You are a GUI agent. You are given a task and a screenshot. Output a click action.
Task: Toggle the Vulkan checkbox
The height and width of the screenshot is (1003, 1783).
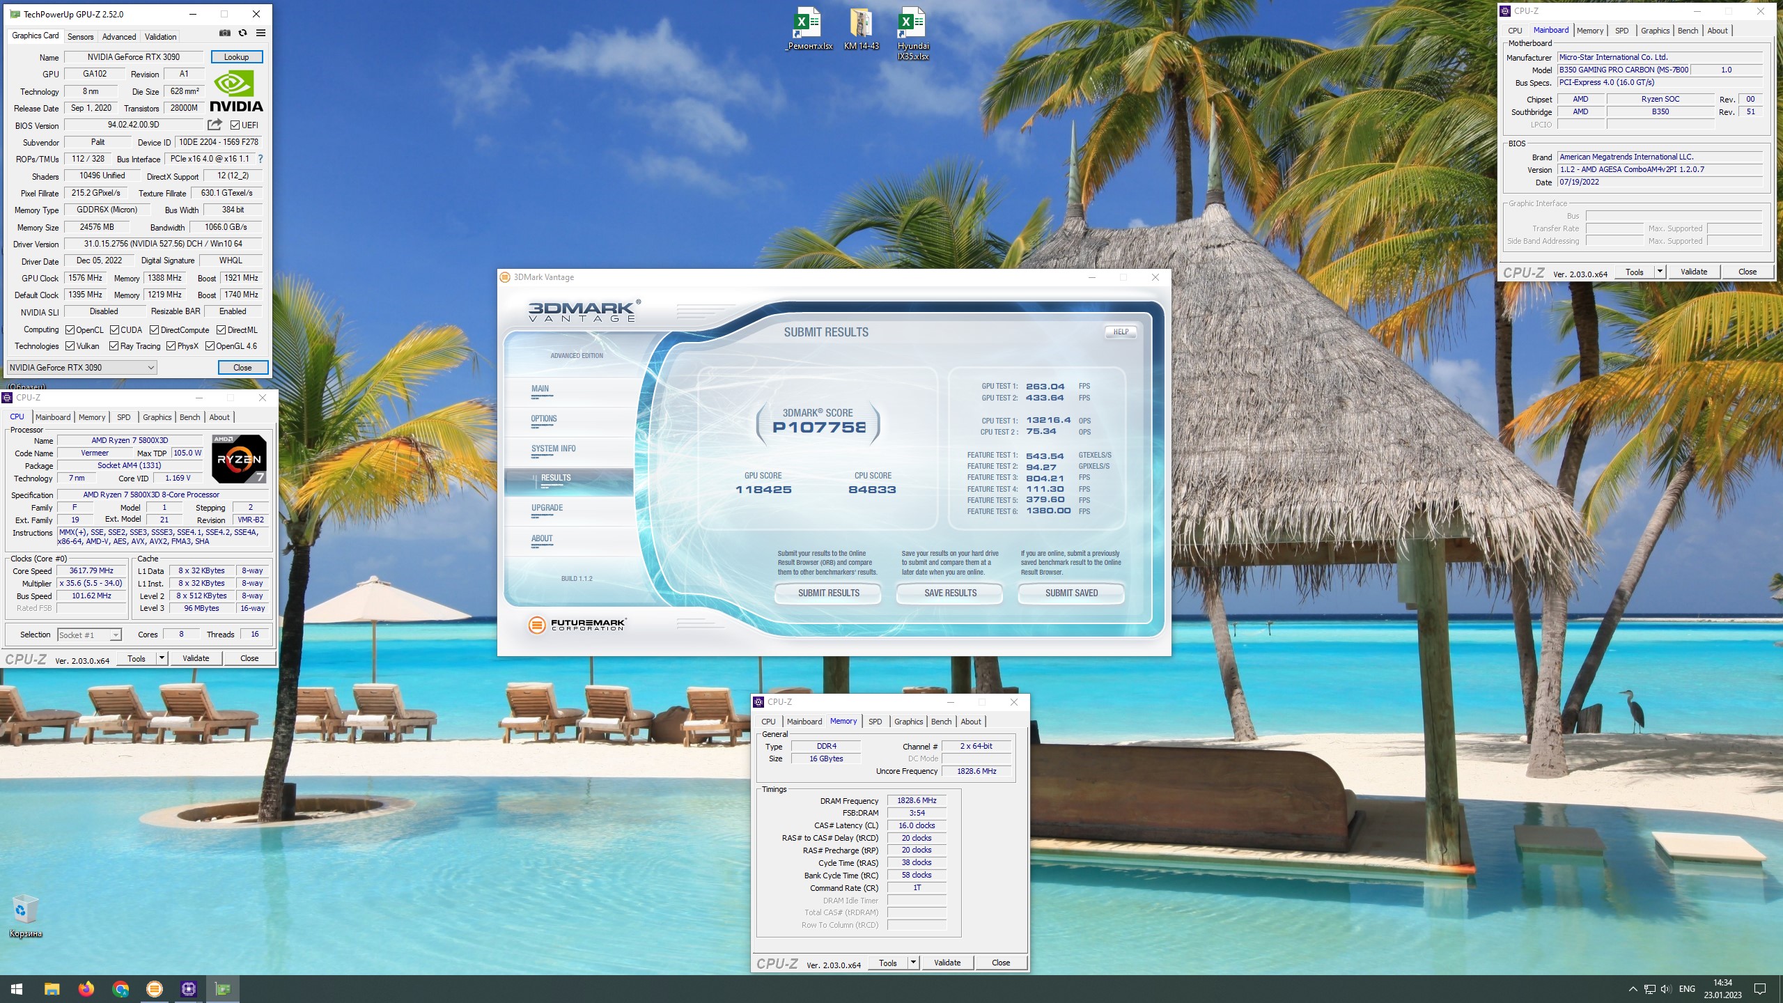click(70, 346)
